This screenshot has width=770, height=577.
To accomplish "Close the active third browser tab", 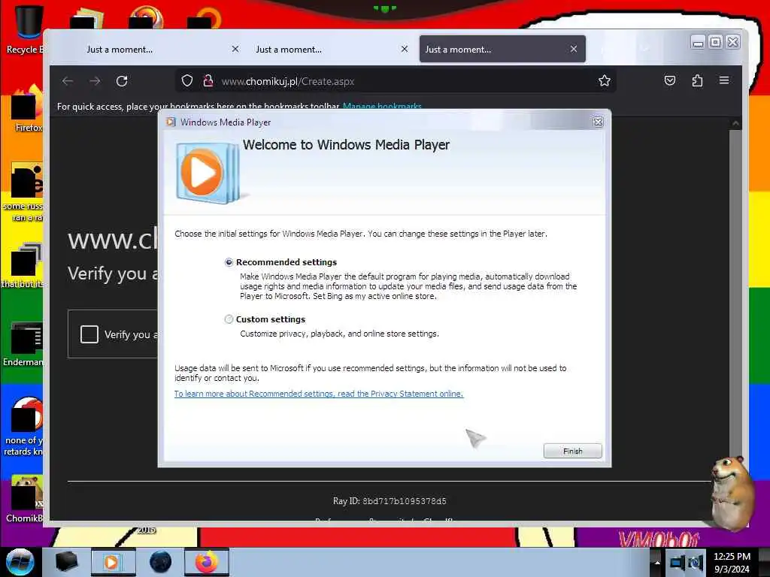I will pos(574,49).
